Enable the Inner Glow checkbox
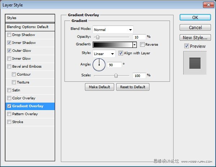 [x=9, y=59]
